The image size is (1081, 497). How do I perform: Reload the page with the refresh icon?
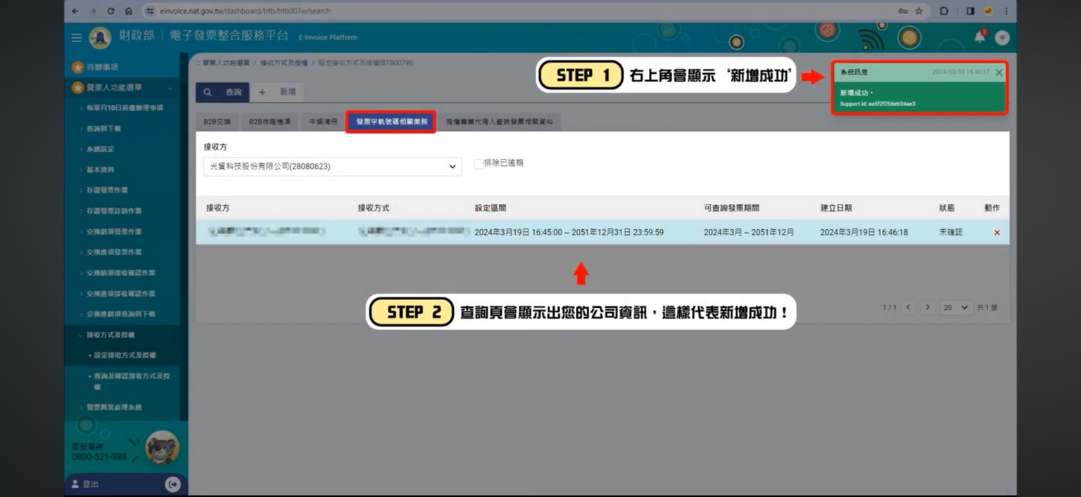coord(111,11)
